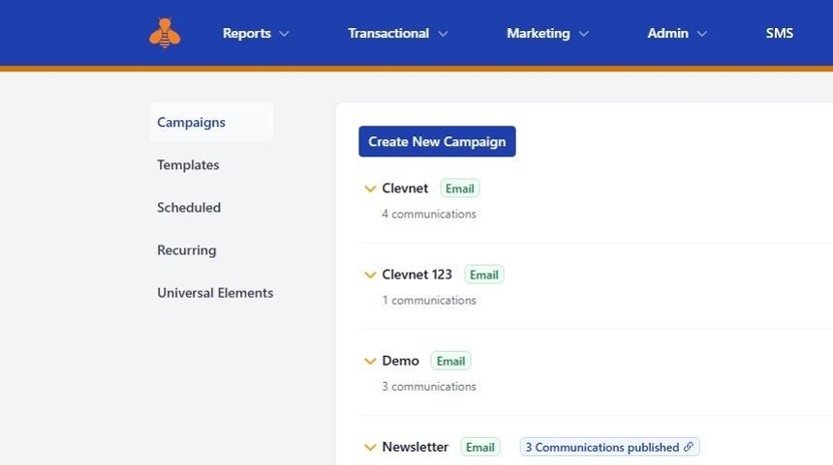
Task: Click the 3 Communications published badge
Action: point(602,448)
